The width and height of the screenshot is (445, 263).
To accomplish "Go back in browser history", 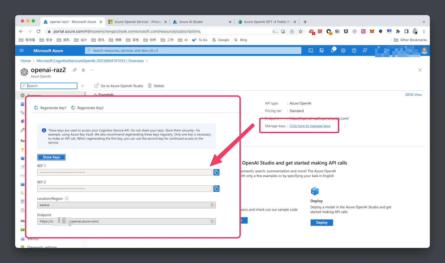I will pos(21,31).
